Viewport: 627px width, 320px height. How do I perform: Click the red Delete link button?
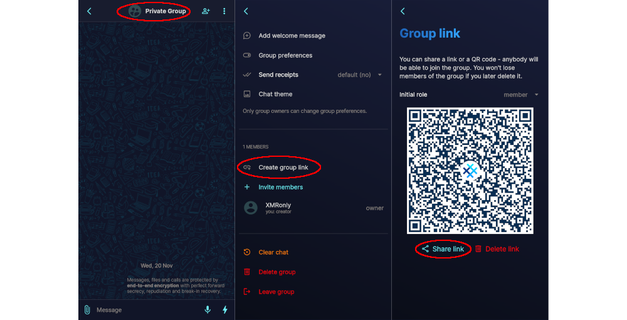497,249
